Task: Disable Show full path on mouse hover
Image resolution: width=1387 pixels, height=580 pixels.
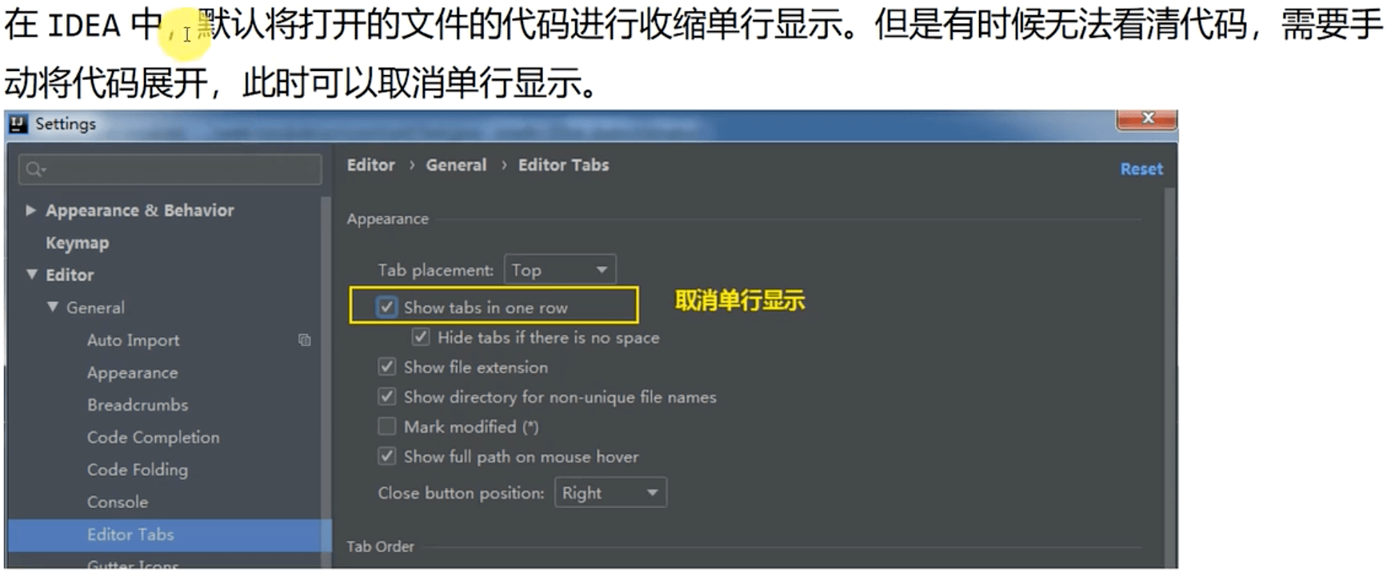Action: (387, 456)
